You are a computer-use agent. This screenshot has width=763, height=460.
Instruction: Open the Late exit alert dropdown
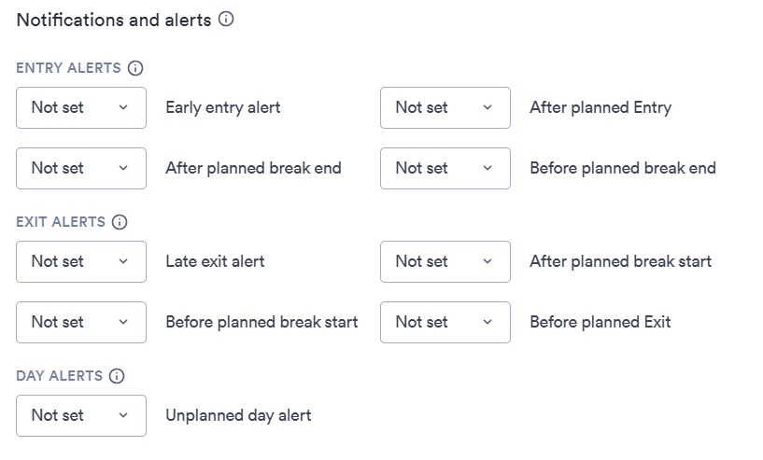point(81,261)
